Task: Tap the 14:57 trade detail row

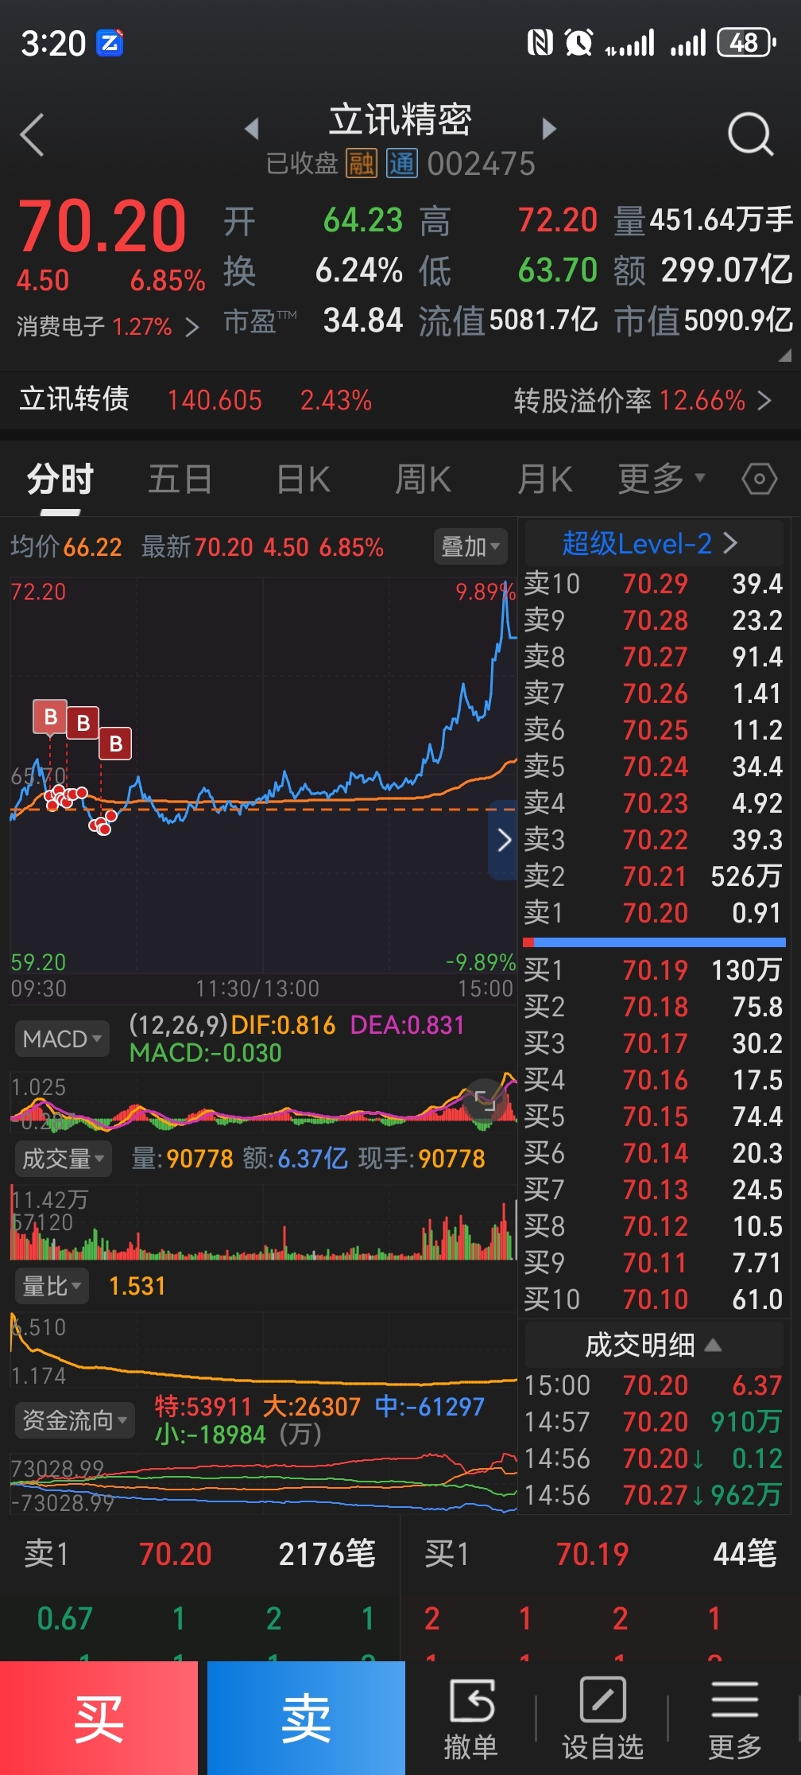Action: (x=654, y=1422)
